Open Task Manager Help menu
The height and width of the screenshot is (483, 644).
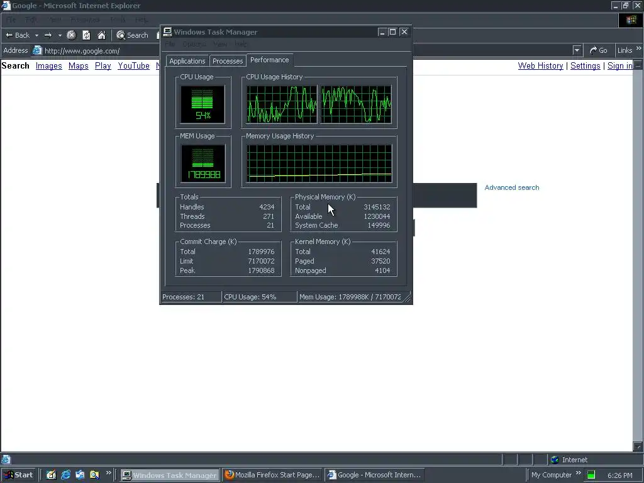click(241, 44)
